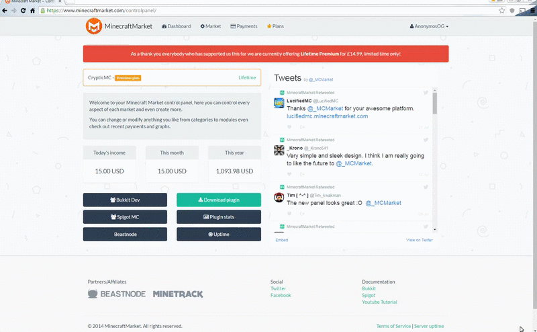Viewport: 537px width, 332px height.
Task: Go back with the browser back arrow
Action: tap(5, 11)
